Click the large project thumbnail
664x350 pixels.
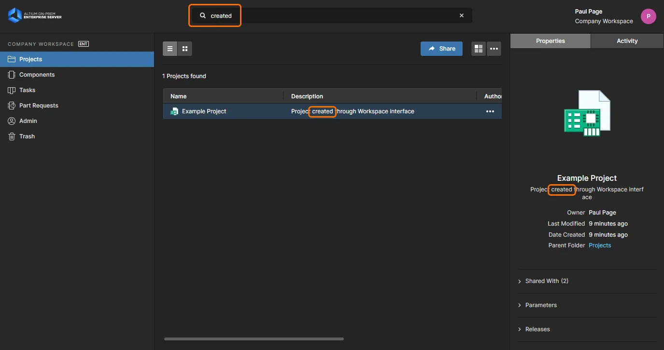(587, 113)
